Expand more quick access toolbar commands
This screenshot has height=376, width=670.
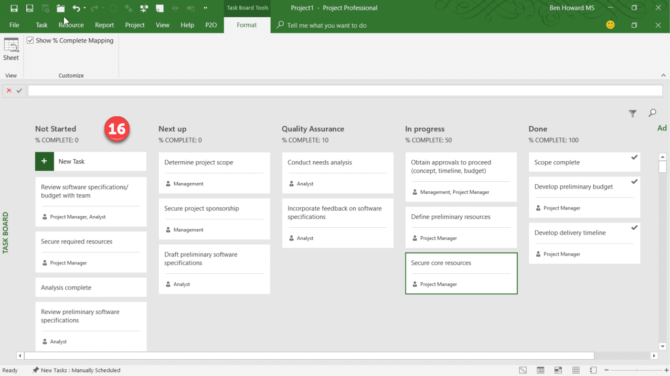[205, 8]
